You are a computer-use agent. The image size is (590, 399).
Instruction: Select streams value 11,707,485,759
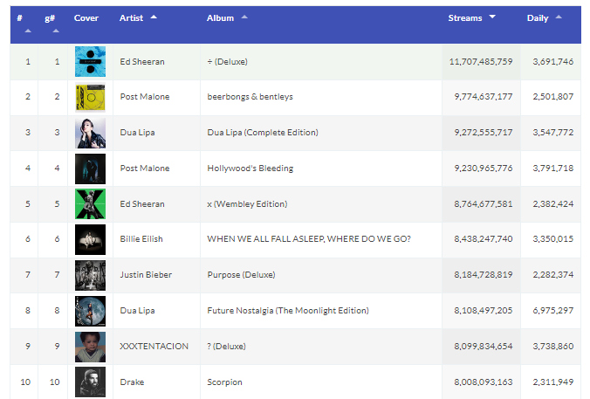click(x=481, y=62)
